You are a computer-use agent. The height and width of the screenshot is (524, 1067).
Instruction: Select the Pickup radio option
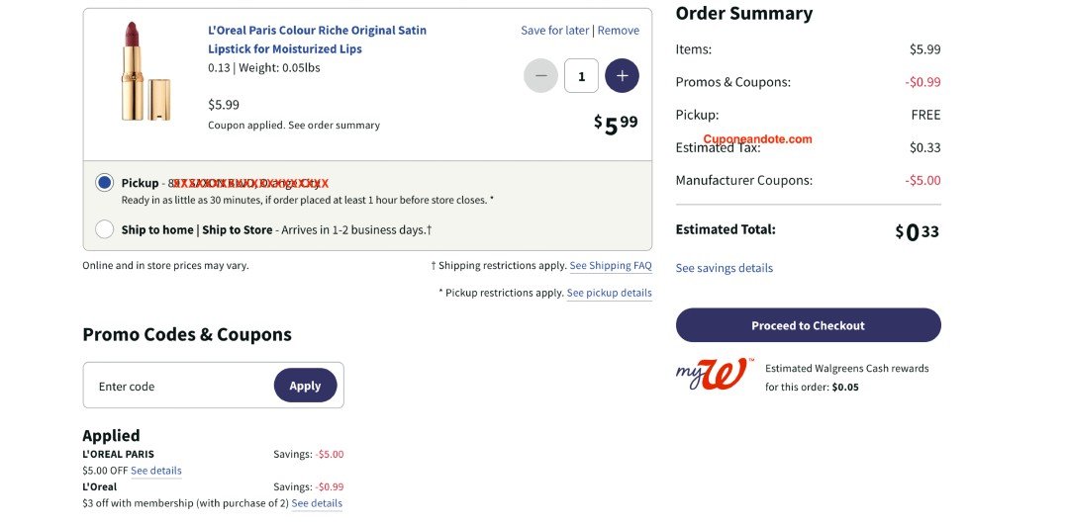click(105, 183)
